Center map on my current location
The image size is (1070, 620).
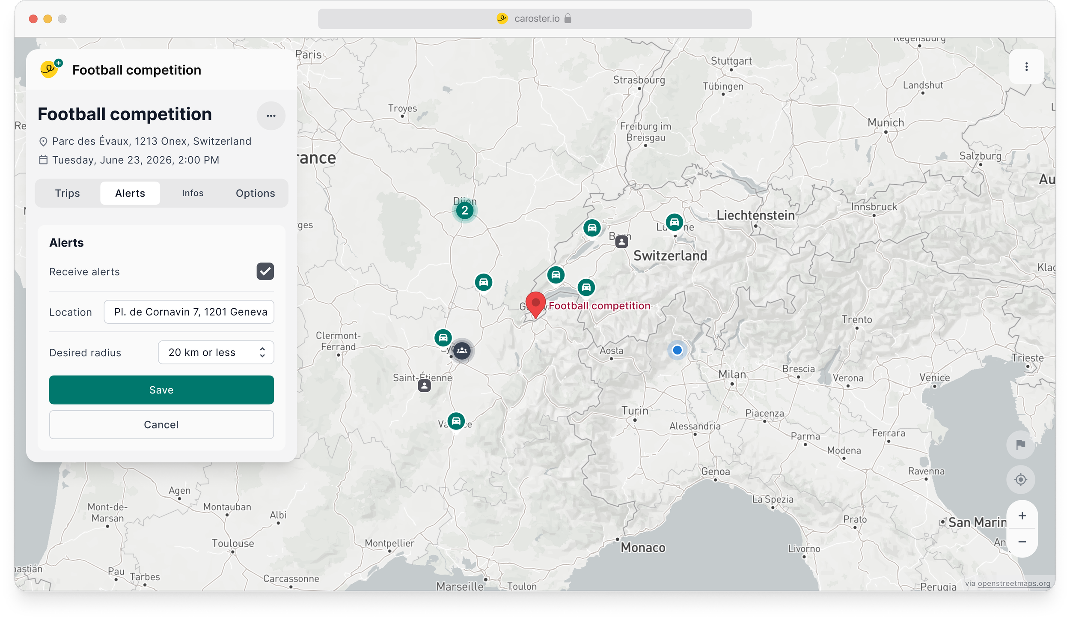(1021, 480)
